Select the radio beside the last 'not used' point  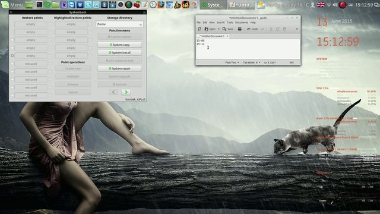point(12,95)
